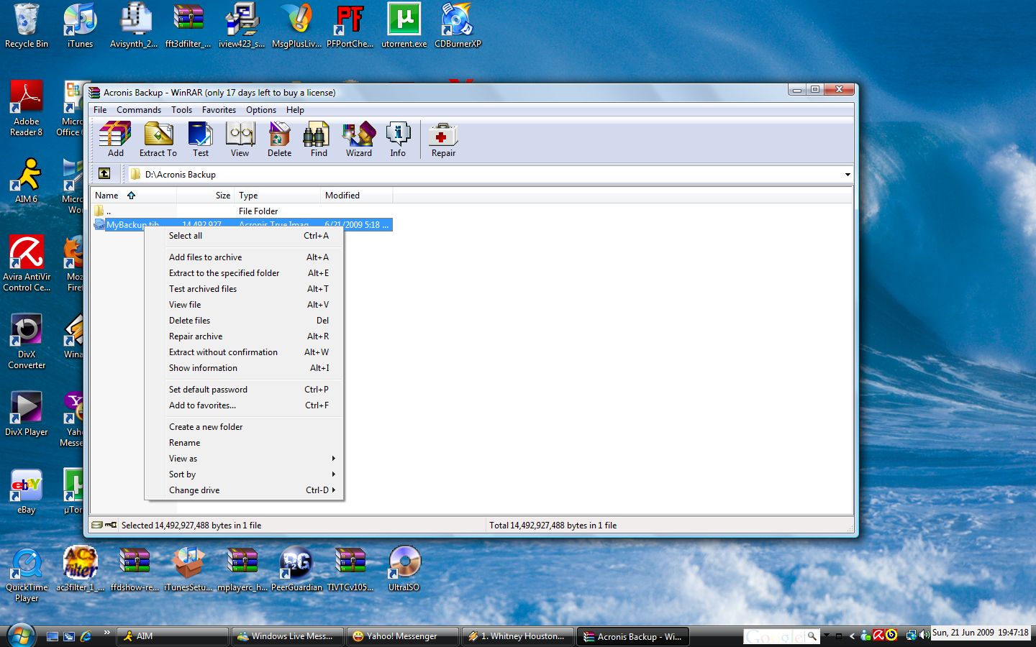The height and width of the screenshot is (647, 1036).
Task: Click the Add toolbar icon in WinRAR
Action: pos(115,139)
